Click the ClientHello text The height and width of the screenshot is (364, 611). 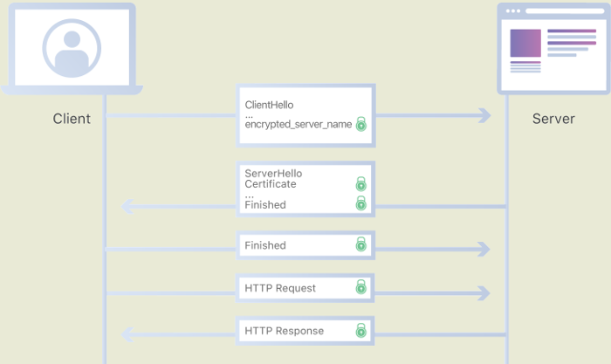point(269,105)
